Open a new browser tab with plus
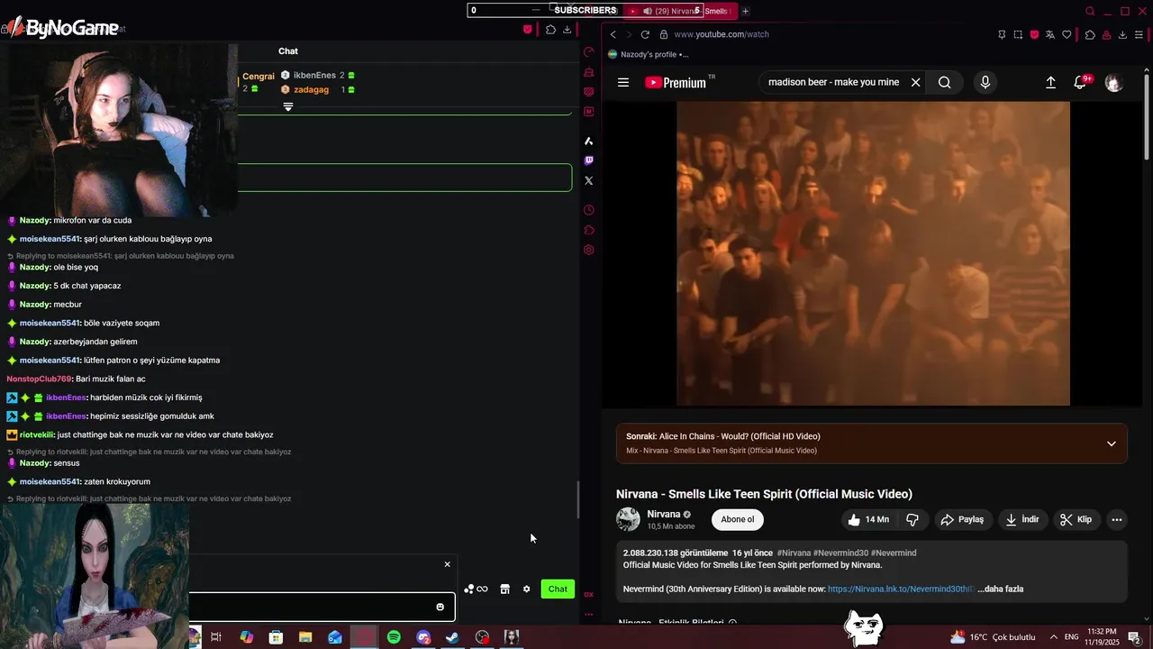The width and height of the screenshot is (1153, 649). (x=745, y=11)
